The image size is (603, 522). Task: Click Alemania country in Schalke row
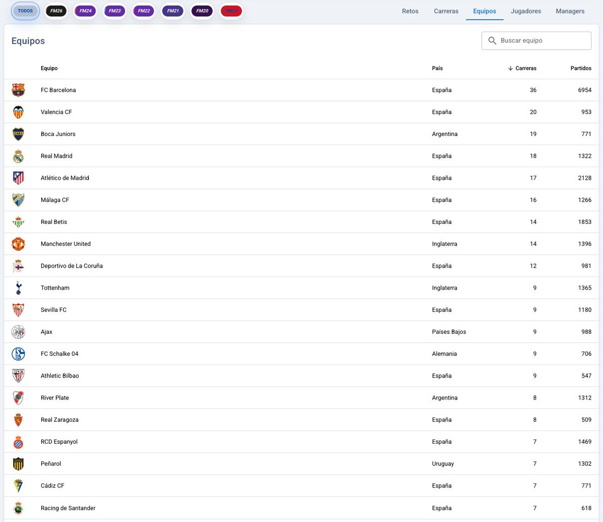[x=444, y=354]
